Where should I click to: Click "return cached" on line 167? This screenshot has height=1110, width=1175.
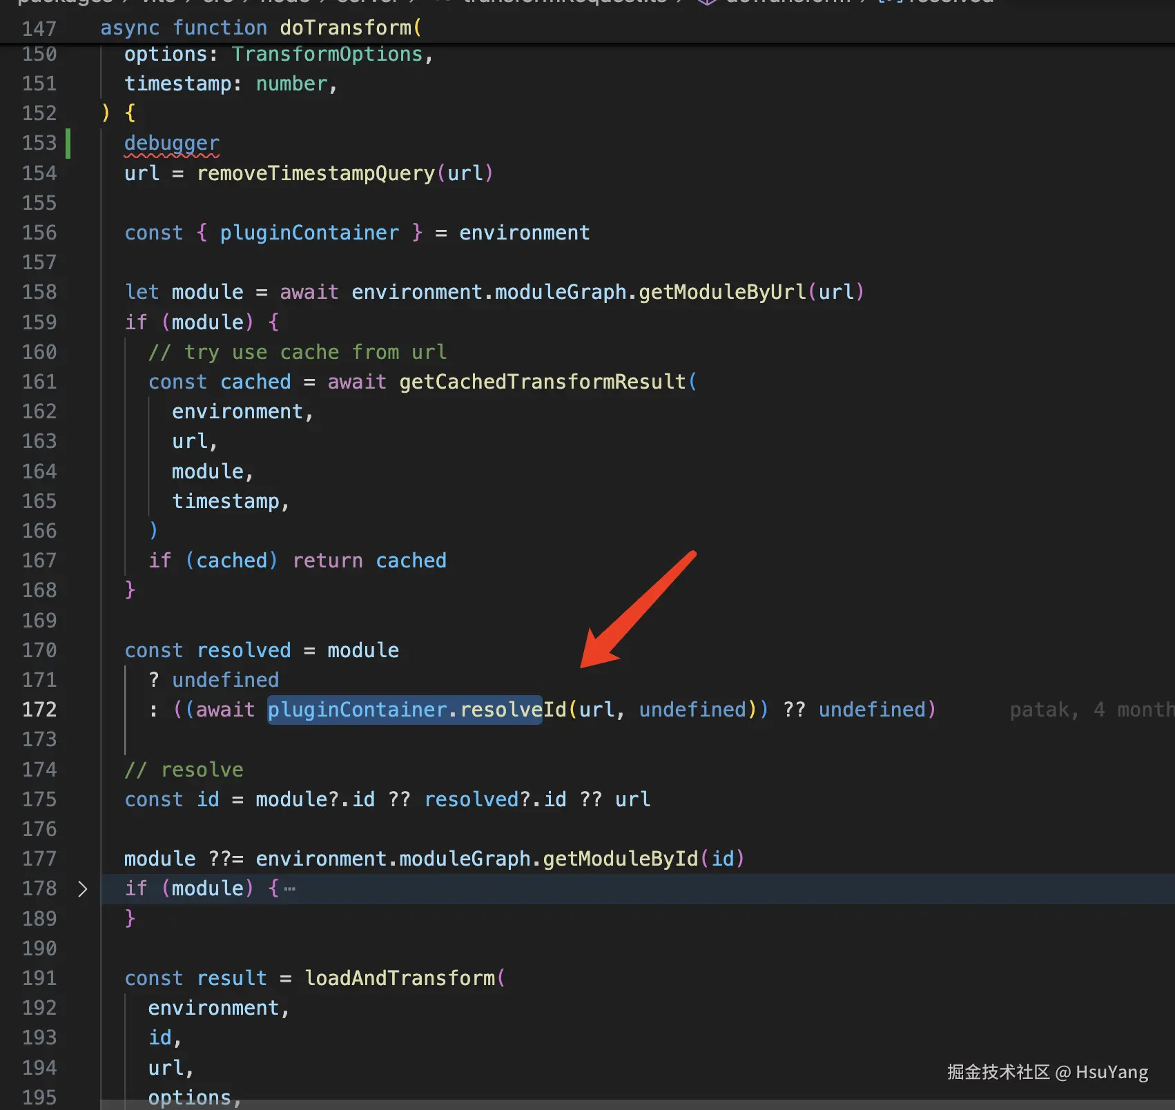369,561
